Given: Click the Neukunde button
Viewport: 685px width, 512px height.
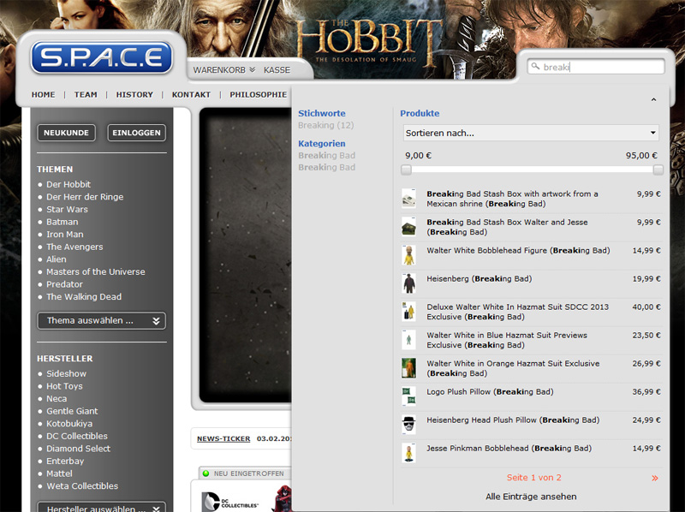Looking at the screenshot, I should coord(66,133).
